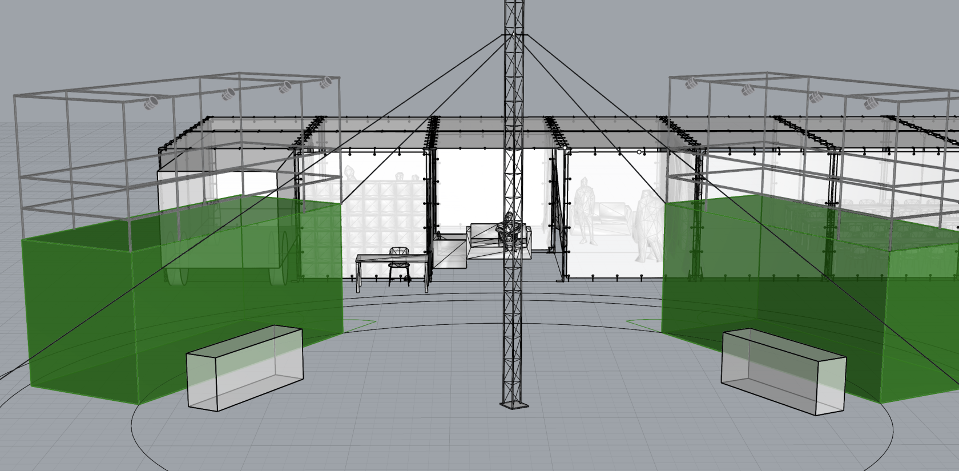Select the square base plate of the truss tower

514,405
